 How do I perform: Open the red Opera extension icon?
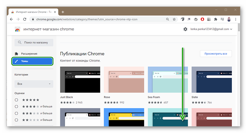pos(203,19)
